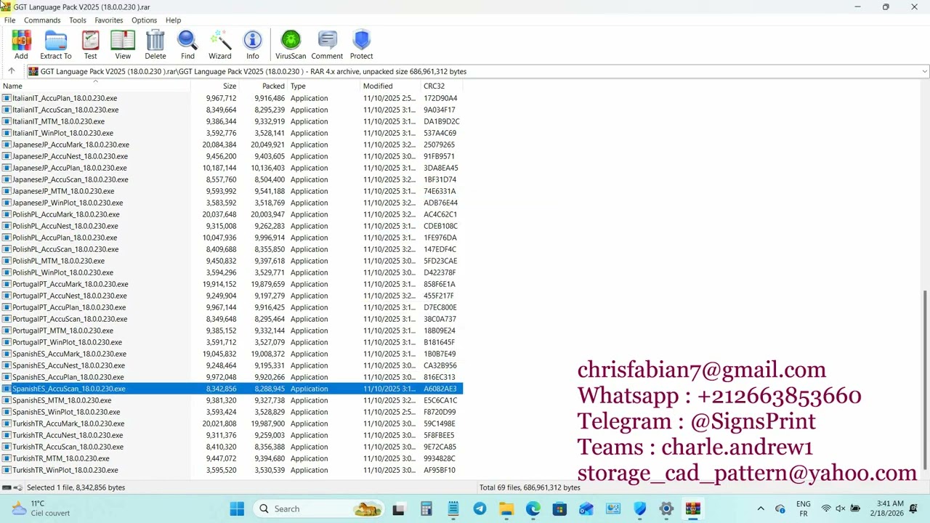Click the View toolbar icon
930x523 pixels.
coord(123,45)
